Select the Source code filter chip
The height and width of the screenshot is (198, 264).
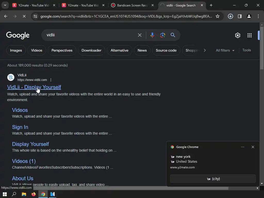(x=166, y=50)
